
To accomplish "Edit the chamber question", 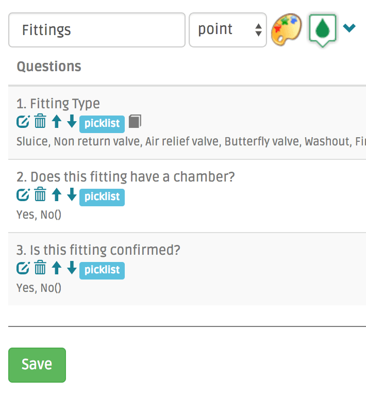I will coord(23,195).
